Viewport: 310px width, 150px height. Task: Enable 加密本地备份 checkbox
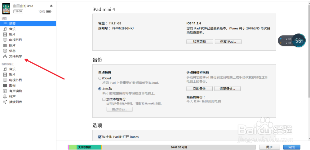tap(104, 99)
